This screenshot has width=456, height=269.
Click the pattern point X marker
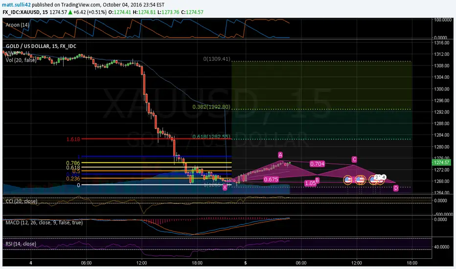[x=225, y=188]
